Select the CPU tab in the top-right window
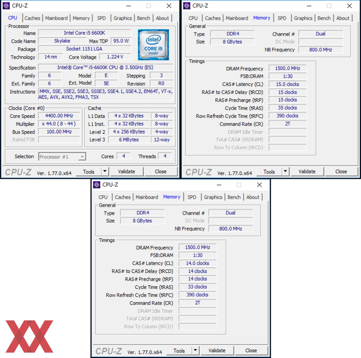The height and width of the screenshot is (358, 361). click(193, 18)
